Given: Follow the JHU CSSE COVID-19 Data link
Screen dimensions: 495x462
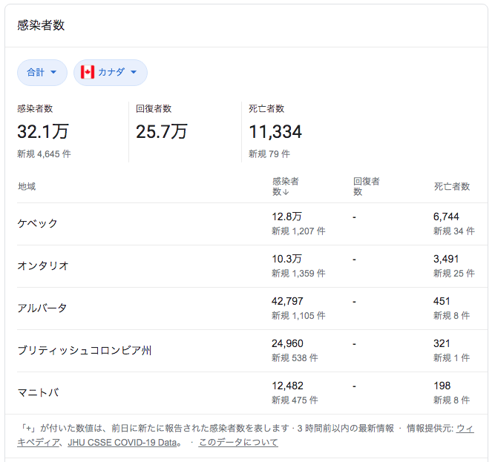Looking at the screenshot, I should pyautogui.click(x=123, y=442).
